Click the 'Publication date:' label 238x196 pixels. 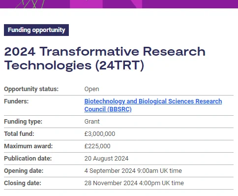[x=28, y=159]
